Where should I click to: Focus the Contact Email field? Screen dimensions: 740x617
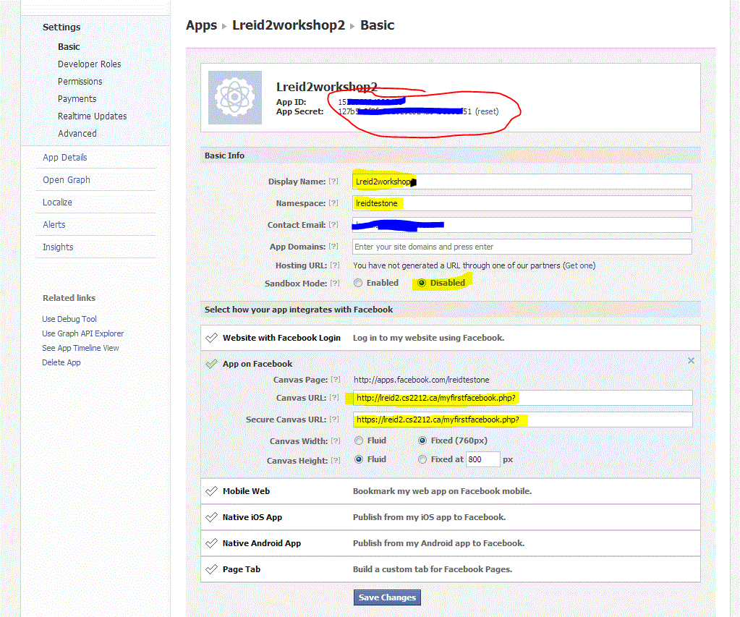(x=522, y=225)
